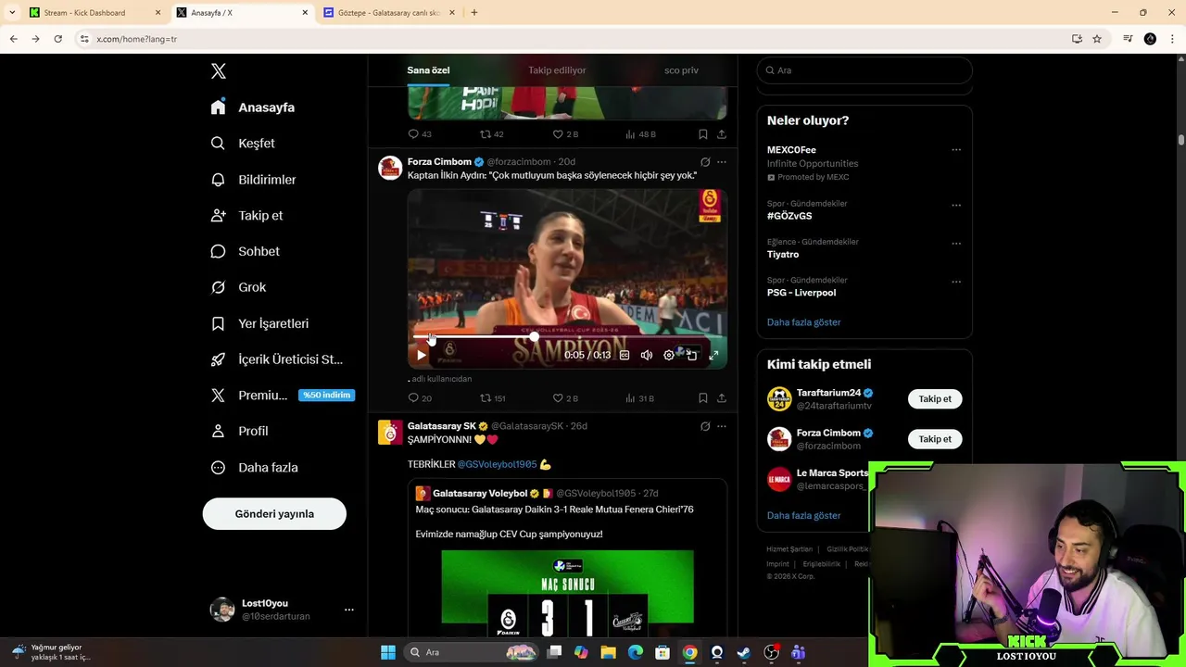
Task: Follow Taraftarium24 with Takip et
Action: pos(935,399)
